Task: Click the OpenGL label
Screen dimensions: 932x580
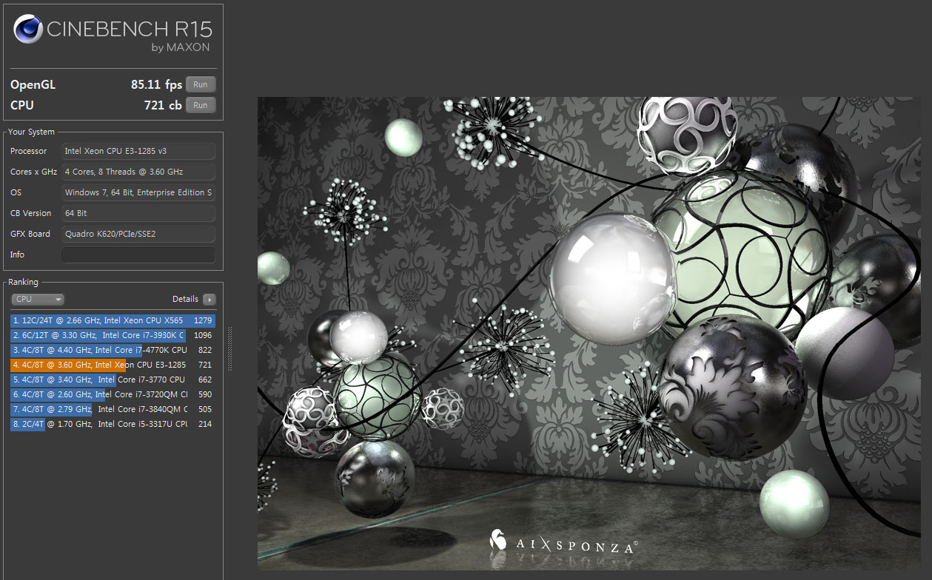Action: pos(33,85)
